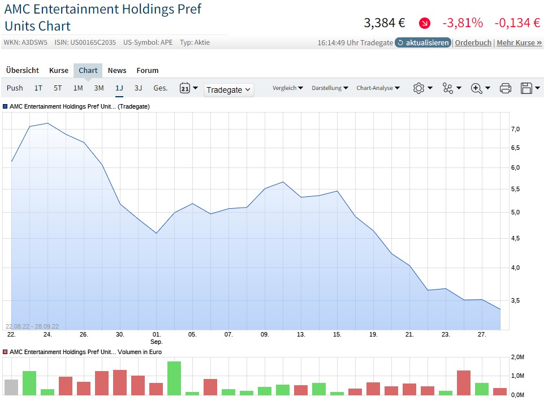Select the 5T timeframe
Image resolution: width=548 pixels, height=405 pixels.
point(58,88)
